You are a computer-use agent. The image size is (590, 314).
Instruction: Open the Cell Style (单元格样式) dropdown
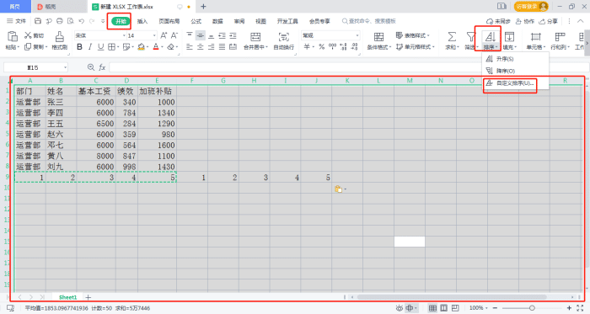[x=416, y=47]
